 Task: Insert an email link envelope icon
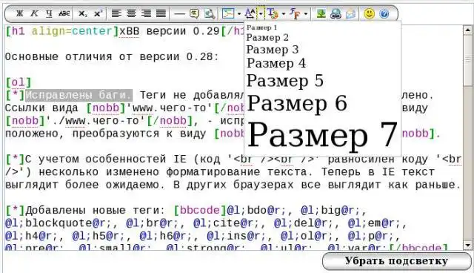[350, 13]
